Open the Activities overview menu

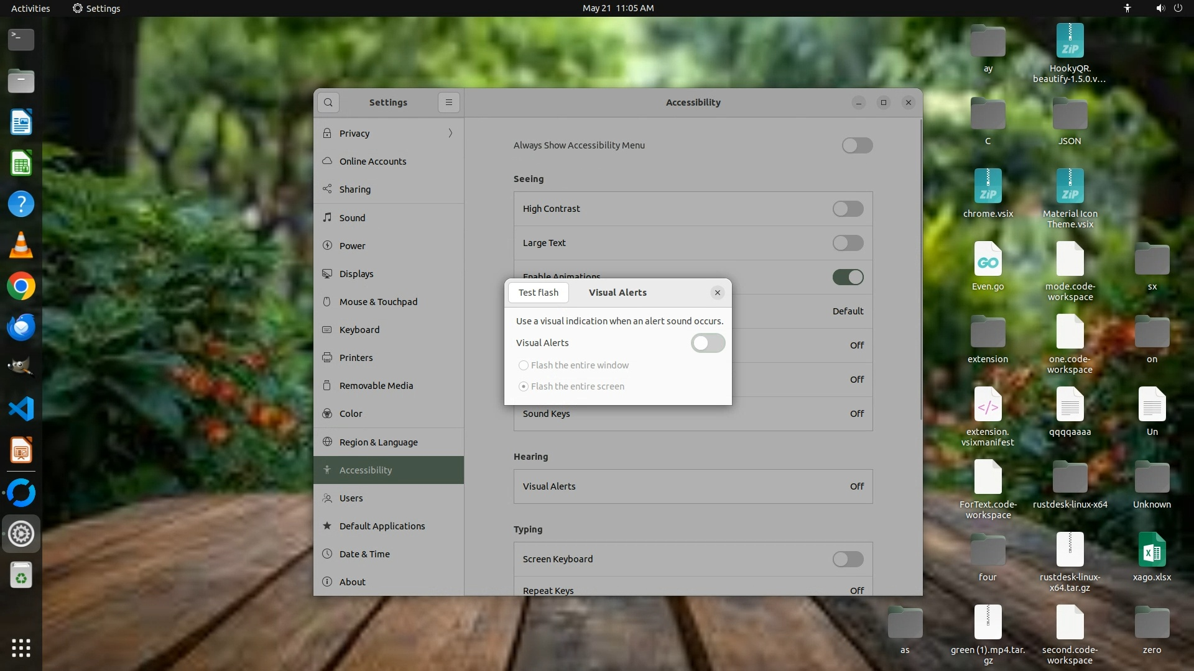coord(30,8)
